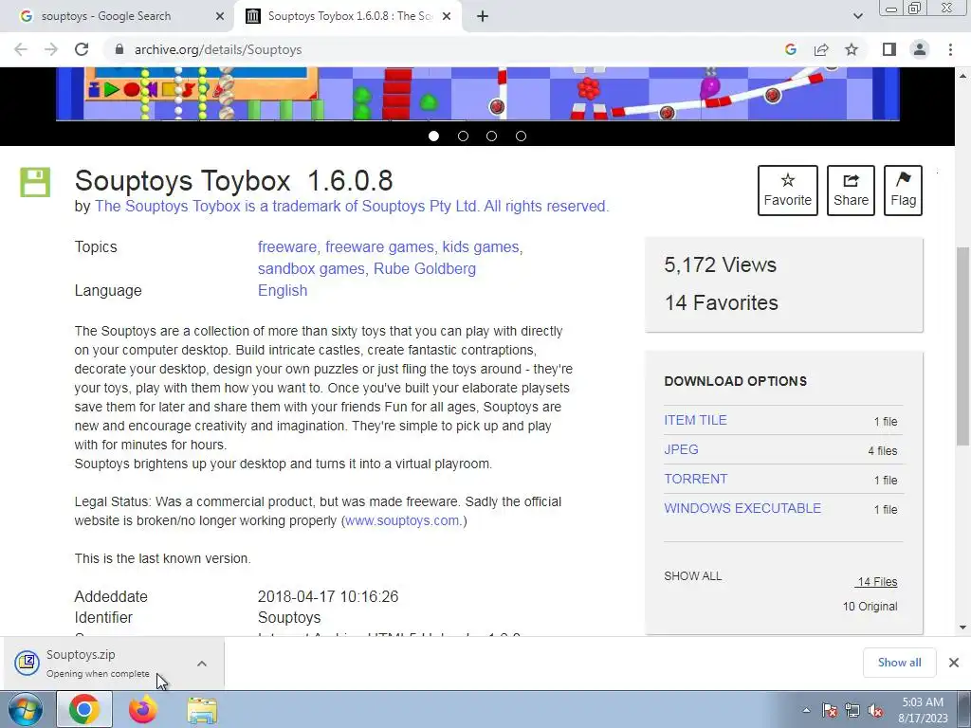This screenshot has width=971, height=728.
Task: Open the tab search dropdown arrow
Action: click(x=857, y=16)
